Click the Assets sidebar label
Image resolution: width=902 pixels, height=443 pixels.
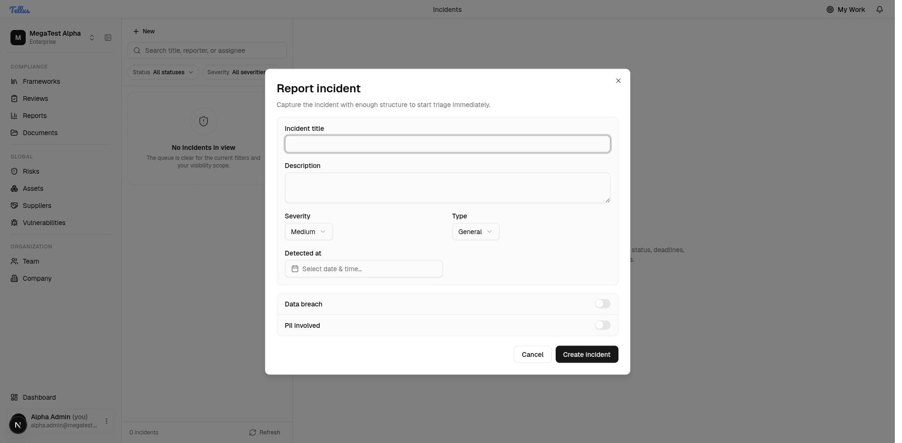point(33,188)
